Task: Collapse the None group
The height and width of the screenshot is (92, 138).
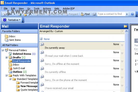Action: (x=41, y=39)
